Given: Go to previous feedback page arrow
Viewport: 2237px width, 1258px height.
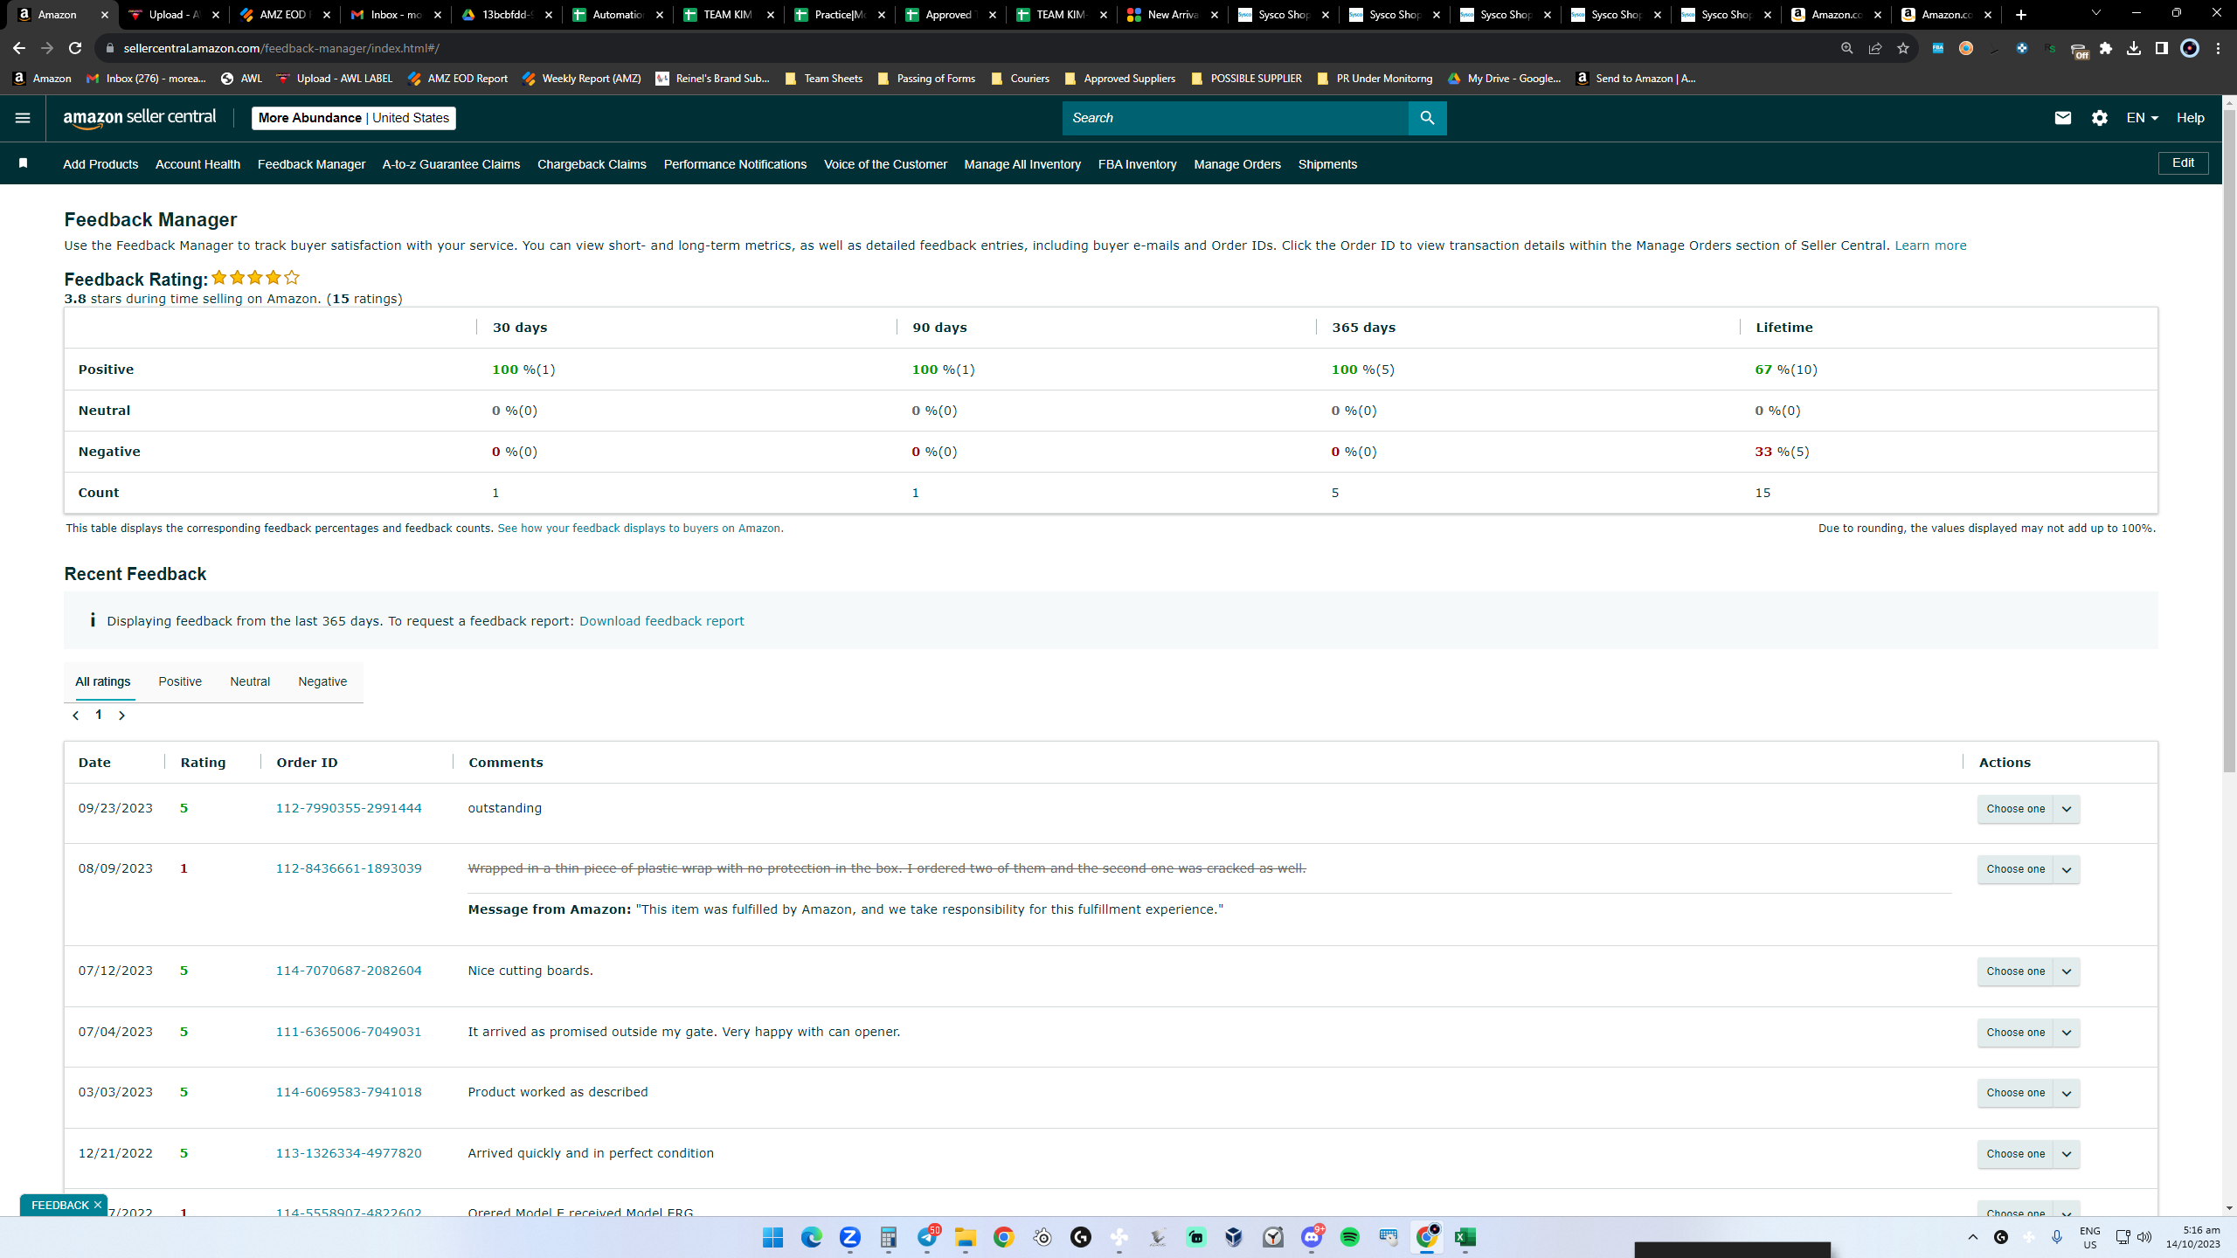Looking at the screenshot, I should [x=76, y=715].
